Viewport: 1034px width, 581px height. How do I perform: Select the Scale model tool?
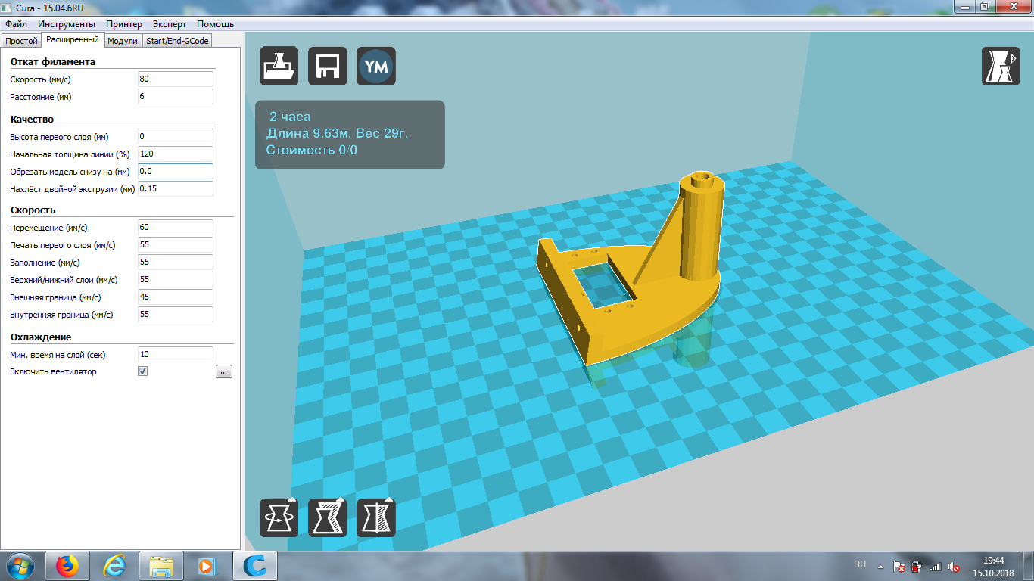pos(327,517)
